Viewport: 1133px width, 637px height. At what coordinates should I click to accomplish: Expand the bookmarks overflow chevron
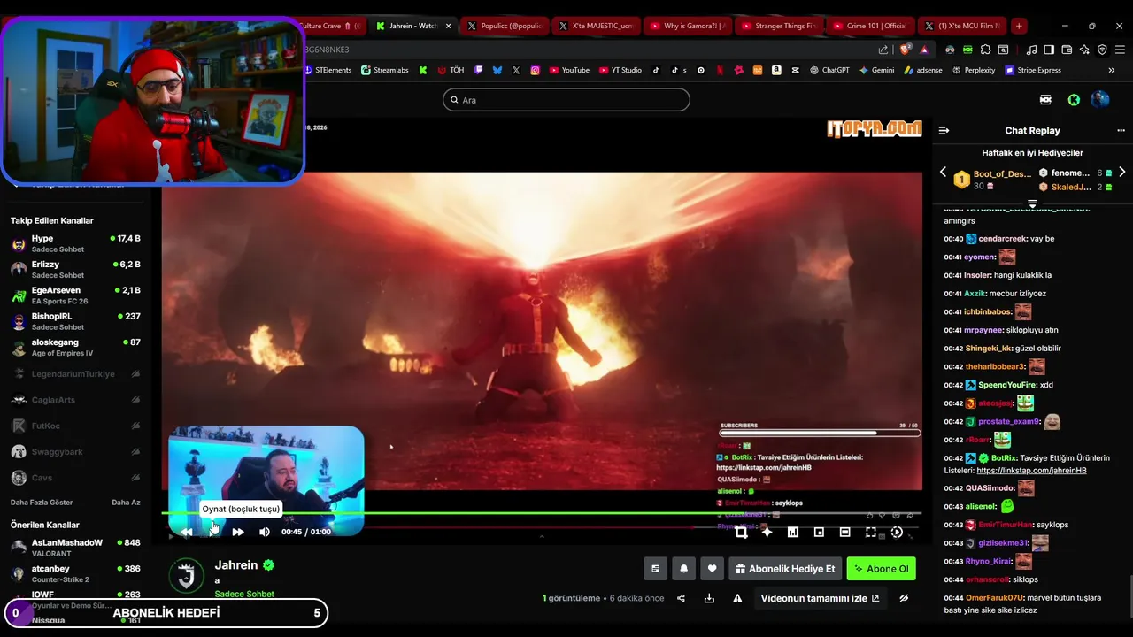coord(1112,70)
